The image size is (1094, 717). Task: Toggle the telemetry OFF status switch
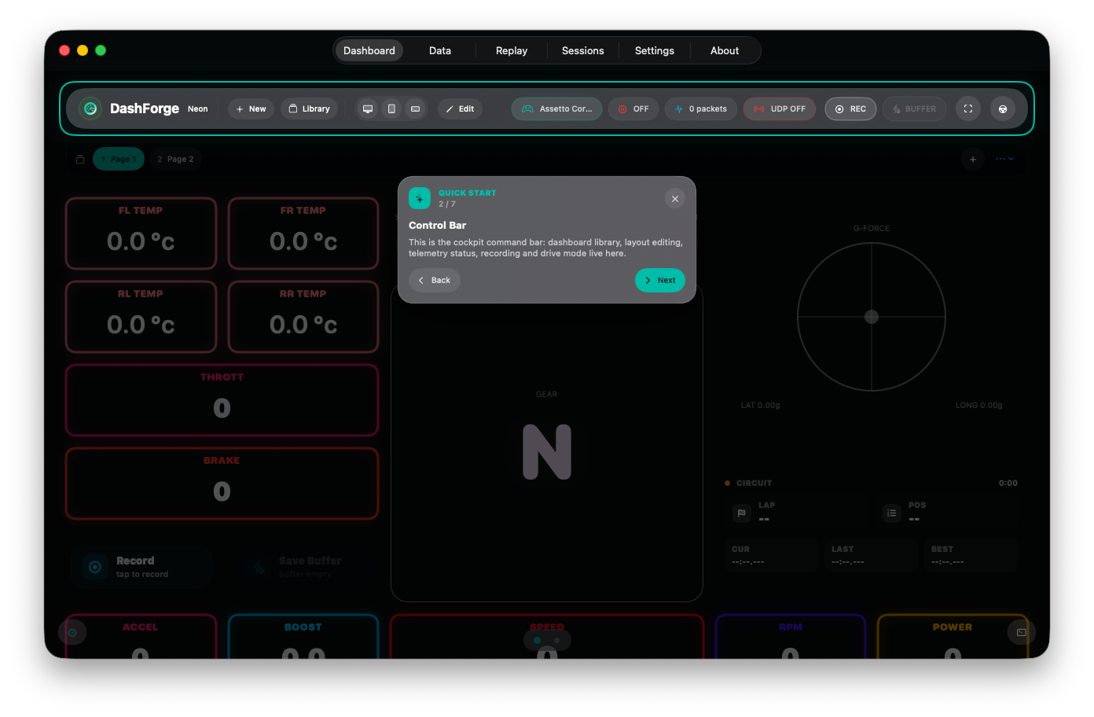(633, 108)
